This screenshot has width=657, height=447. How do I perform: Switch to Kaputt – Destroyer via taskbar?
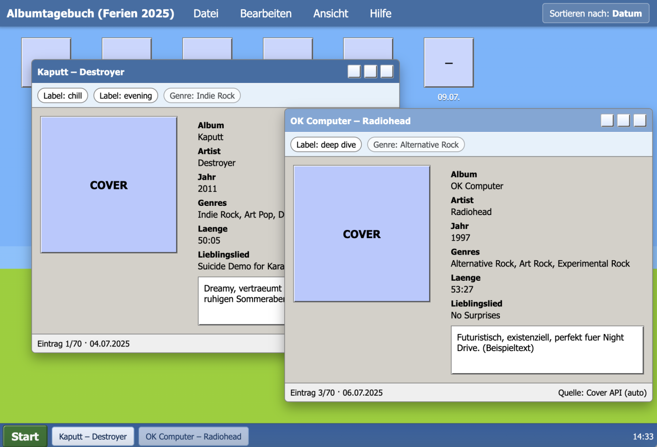click(x=93, y=436)
